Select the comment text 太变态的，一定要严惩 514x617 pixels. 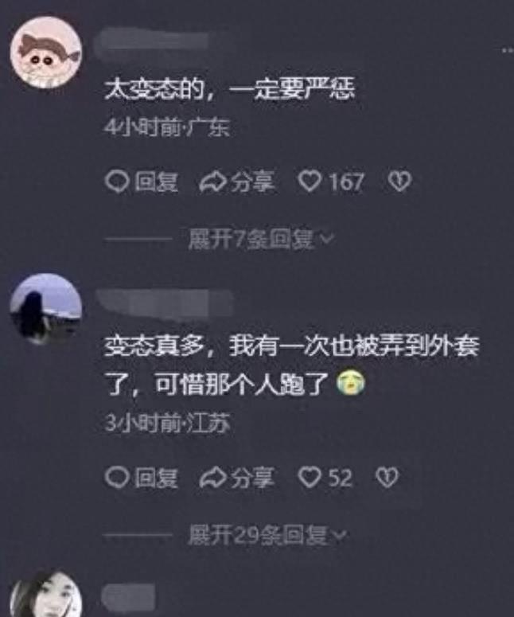pos(230,89)
